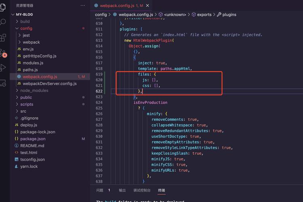Click on removeComments in line 627
The width and height of the screenshot is (303, 202).
167,120
